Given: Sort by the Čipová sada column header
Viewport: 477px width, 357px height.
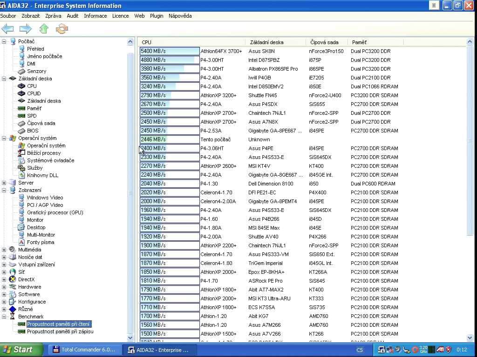Looking at the screenshot, I should 327,42.
